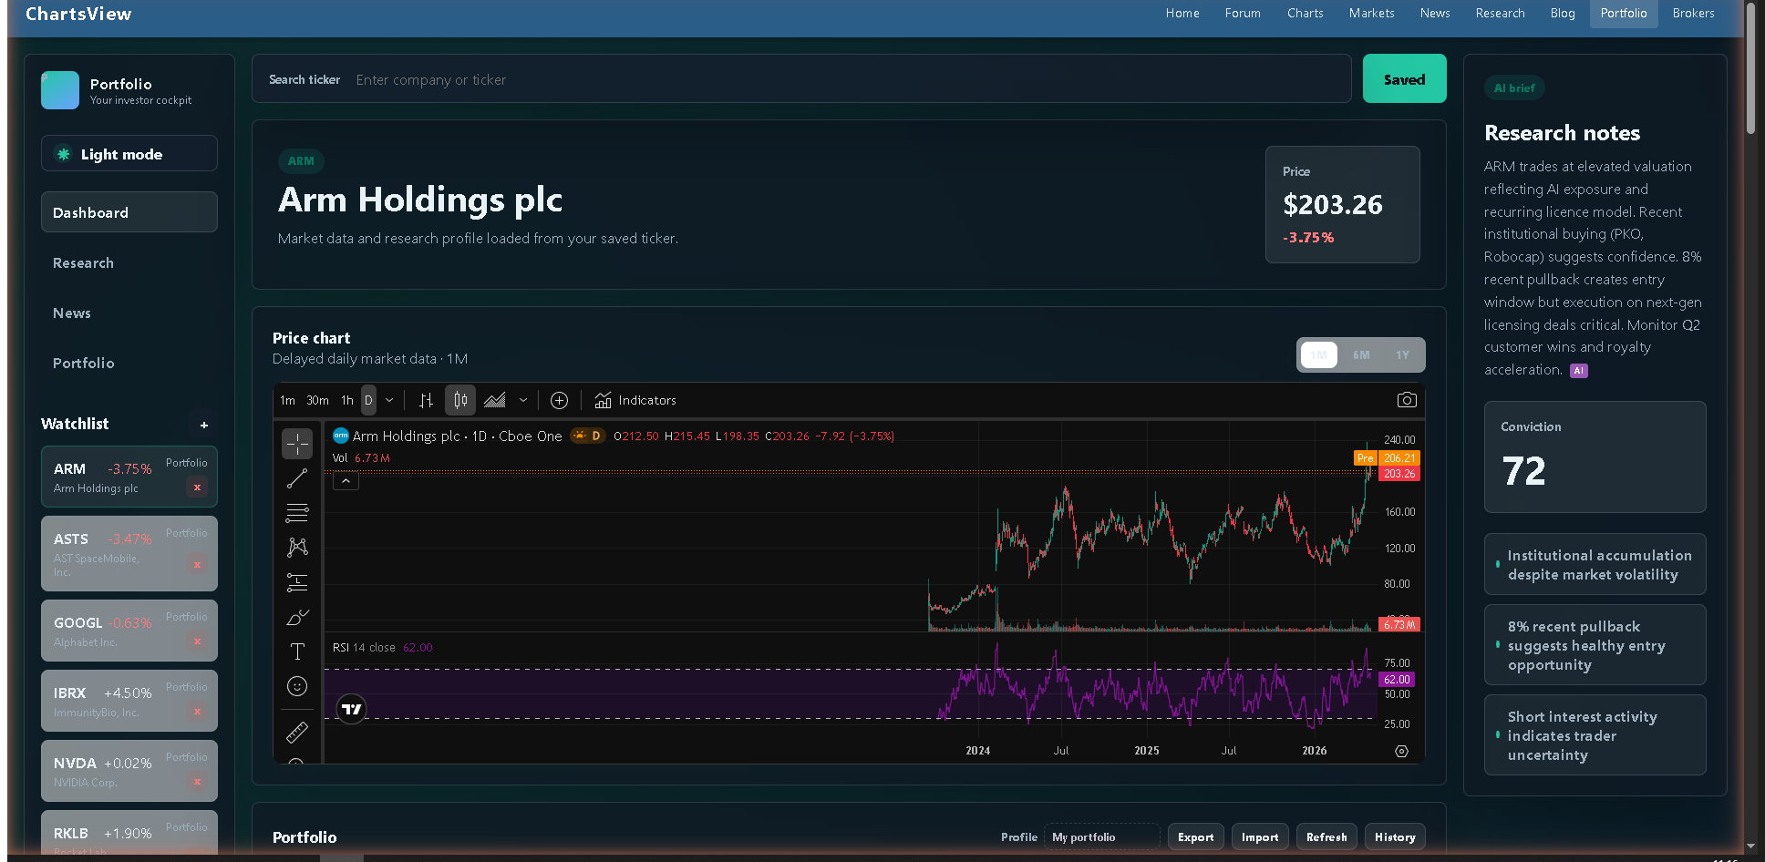Open the Fibonacci retracement tool
1765x862 pixels.
[297, 513]
